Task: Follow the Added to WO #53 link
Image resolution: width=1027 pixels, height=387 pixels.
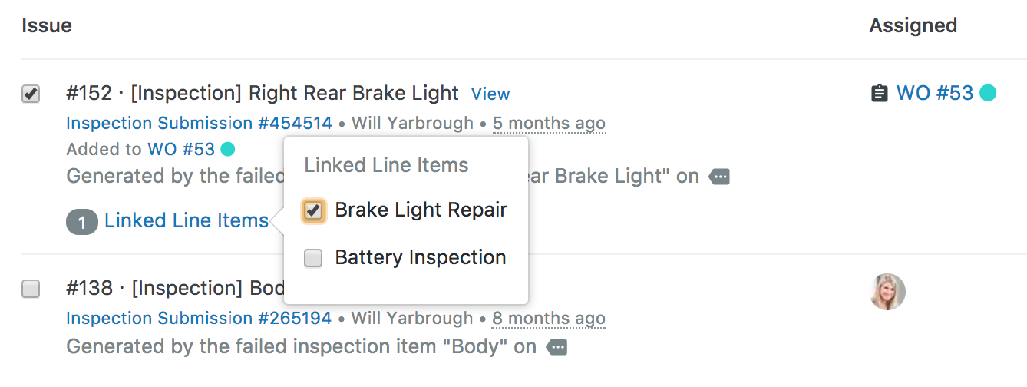Action: pos(181,149)
